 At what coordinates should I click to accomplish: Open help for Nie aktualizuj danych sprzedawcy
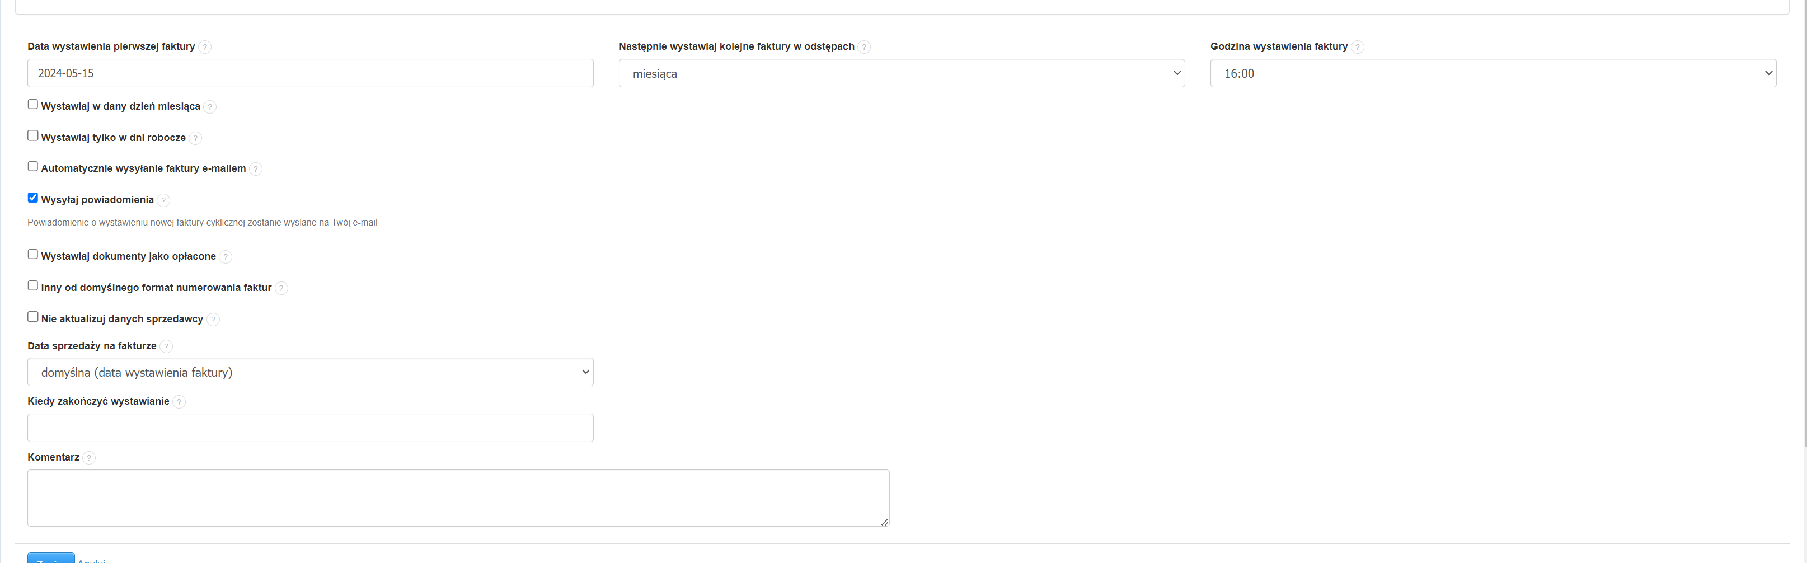pos(213,320)
